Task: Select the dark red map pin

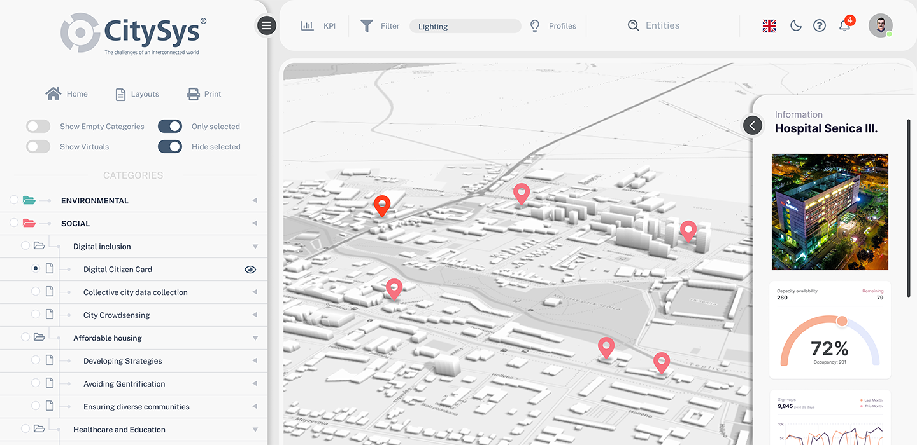Action: coord(381,206)
